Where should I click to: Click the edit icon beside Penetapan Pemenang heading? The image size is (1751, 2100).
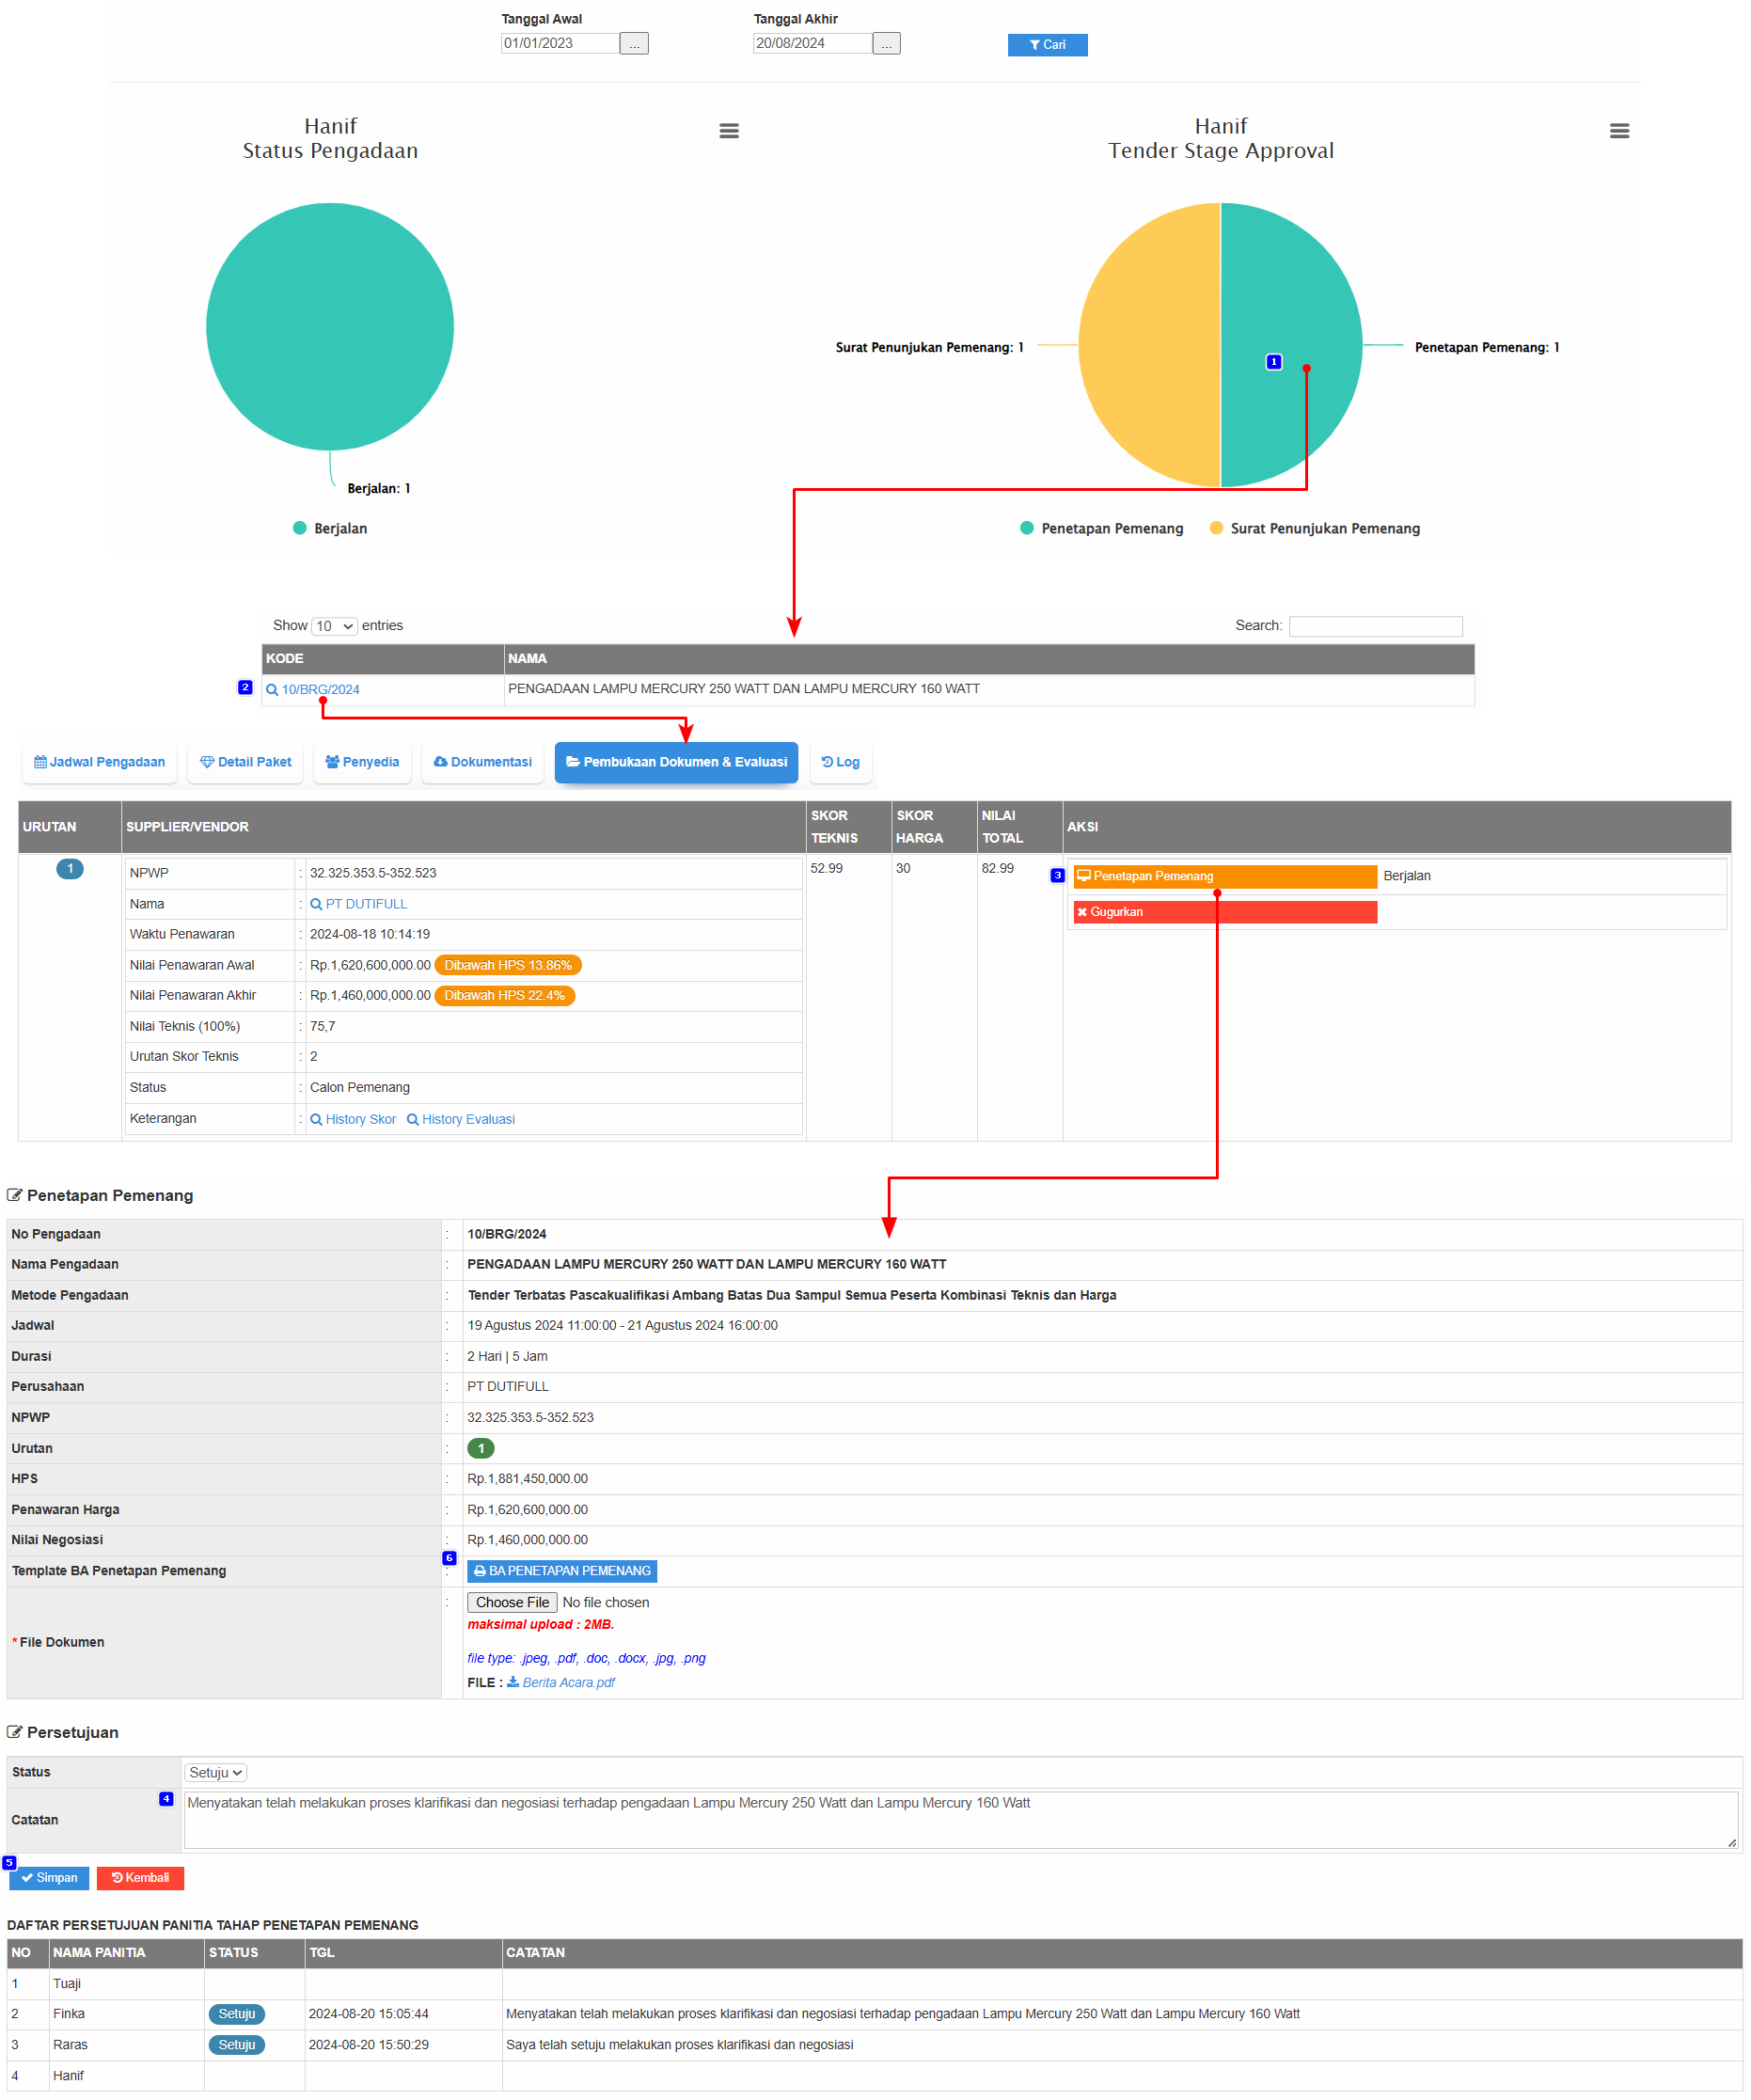pos(14,1195)
